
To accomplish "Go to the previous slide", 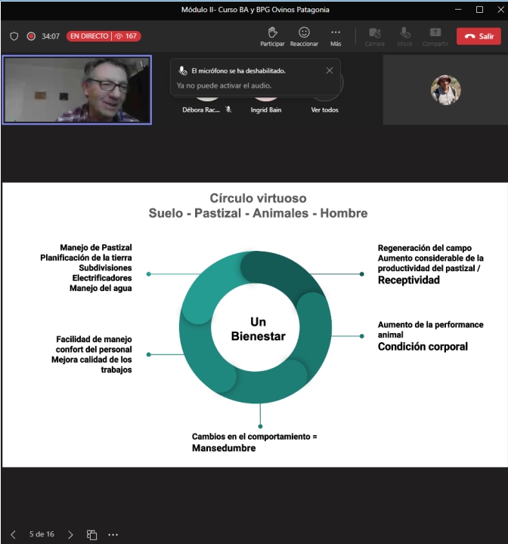I will [x=13, y=534].
